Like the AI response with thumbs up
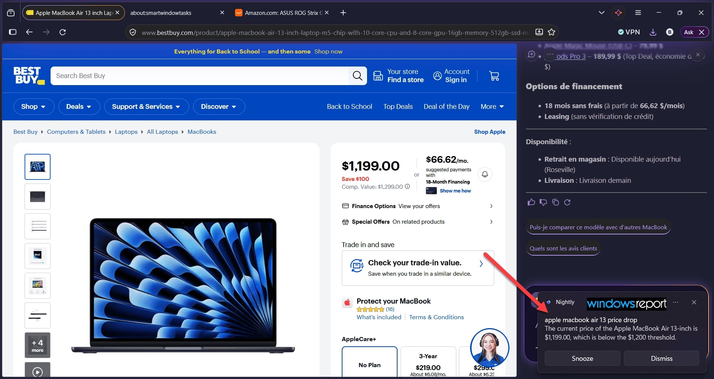The height and width of the screenshot is (379, 714). tap(531, 202)
